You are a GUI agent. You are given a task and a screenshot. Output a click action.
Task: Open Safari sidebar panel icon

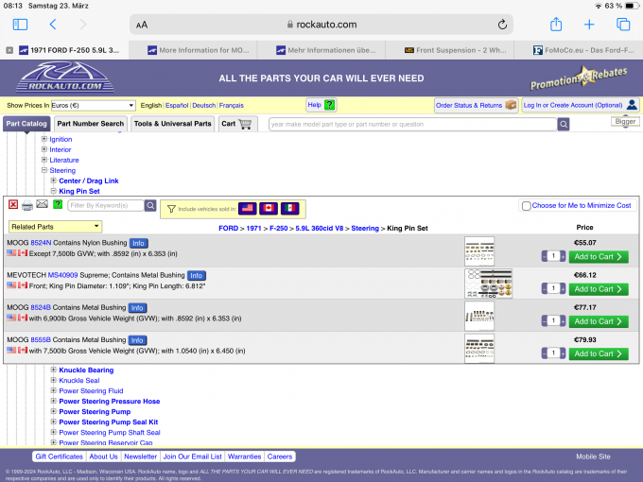point(20,25)
